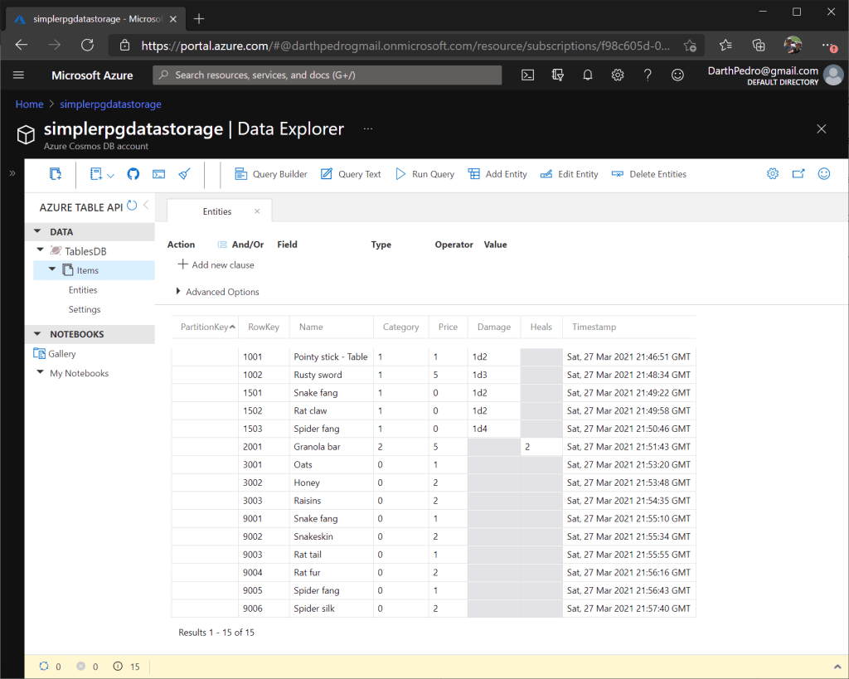Go to Home breadcrumb link
The height and width of the screenshot is (679, 849).
pos(29,104)
